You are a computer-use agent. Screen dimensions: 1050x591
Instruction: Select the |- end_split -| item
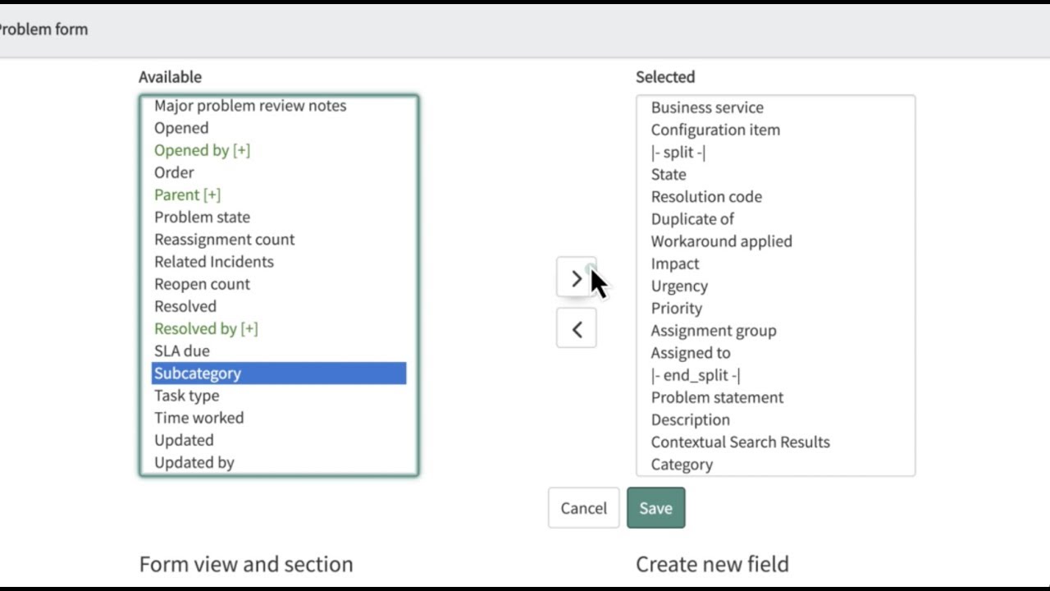pos(695,375)
